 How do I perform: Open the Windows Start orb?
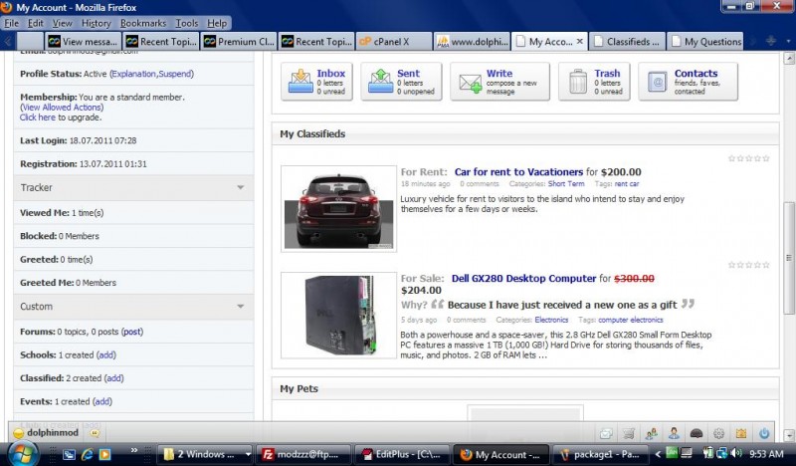(x=22, y=454)
